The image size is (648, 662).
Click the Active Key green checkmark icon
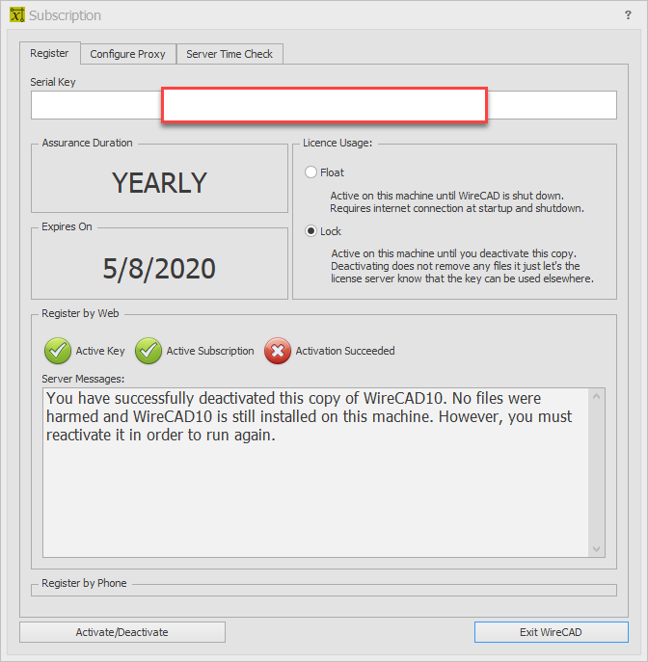click(x=58, y=351)
